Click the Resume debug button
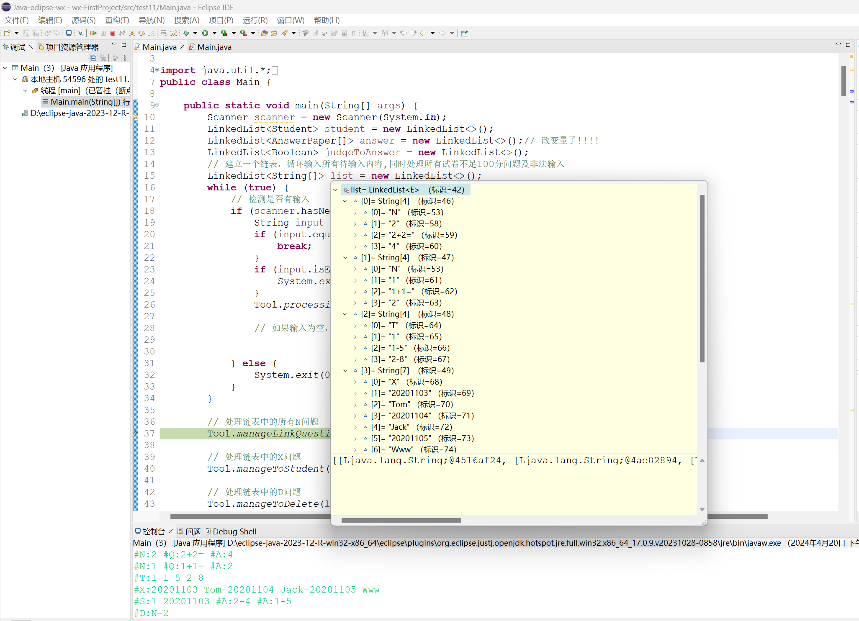 [93, 33]
